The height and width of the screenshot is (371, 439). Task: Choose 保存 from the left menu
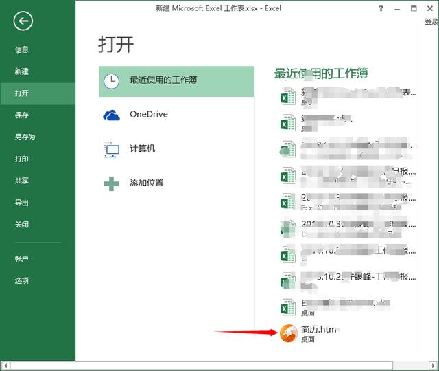point(21,115)
